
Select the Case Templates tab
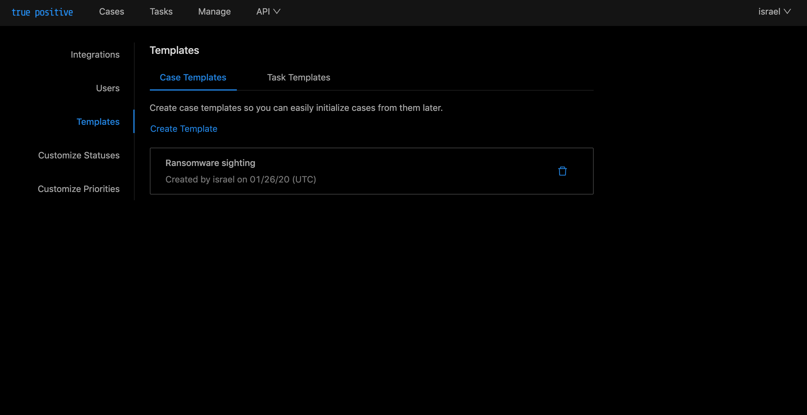click(193, 77)
